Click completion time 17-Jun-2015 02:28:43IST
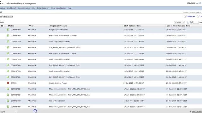 click(x=177, y=101)
